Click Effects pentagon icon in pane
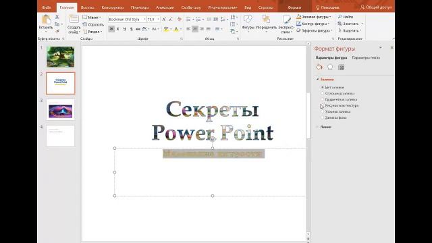The width and height of the screenshot is (432, 243). click(330, 67)
